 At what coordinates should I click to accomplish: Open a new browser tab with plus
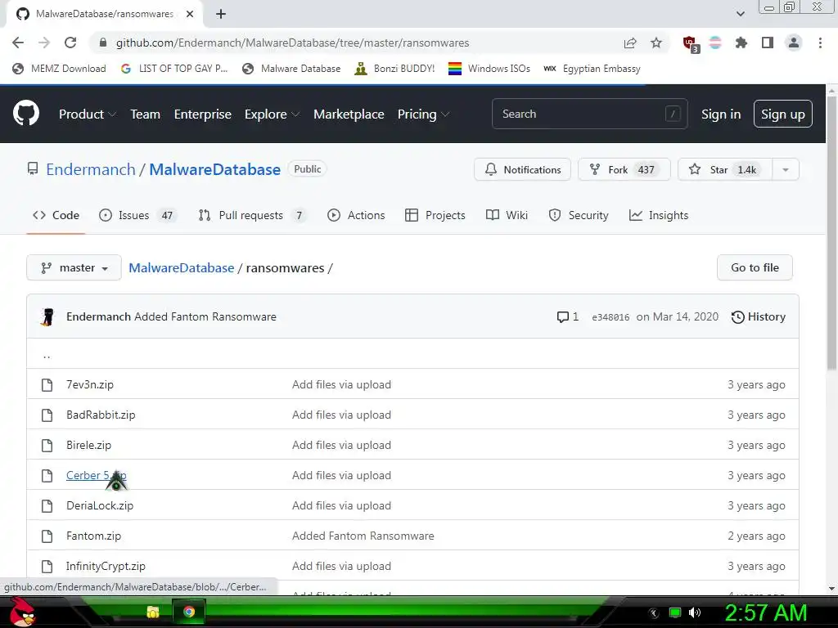pos(221,14)
